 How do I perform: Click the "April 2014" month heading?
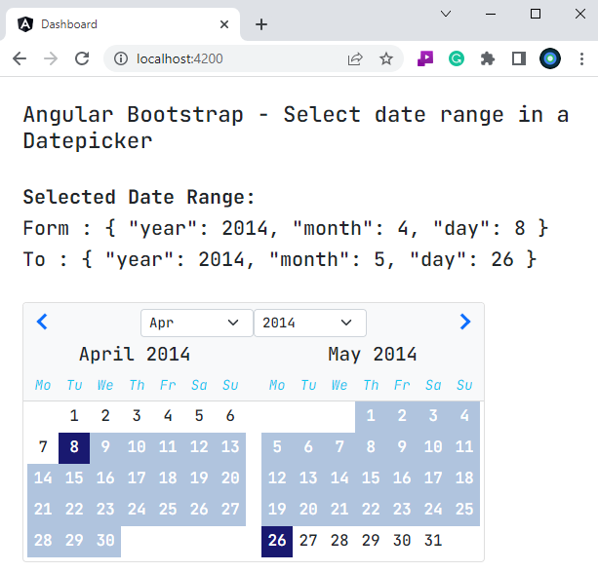pyautogui.click(x=135, y=354)
